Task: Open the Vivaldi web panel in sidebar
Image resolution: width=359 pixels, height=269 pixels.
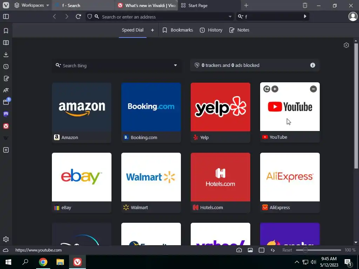Action: [6, 126]
